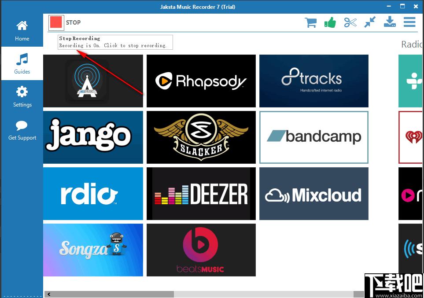Open the bandcamp tile

pyautogui.click(x=313, y=137)
